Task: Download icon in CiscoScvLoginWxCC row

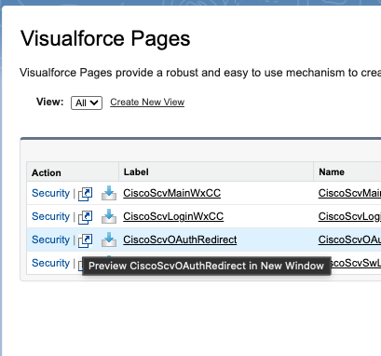Action: click(109, 216)
